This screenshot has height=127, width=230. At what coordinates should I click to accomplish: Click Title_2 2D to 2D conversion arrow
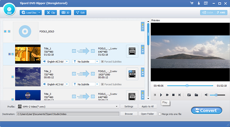[x=83, y=74]
